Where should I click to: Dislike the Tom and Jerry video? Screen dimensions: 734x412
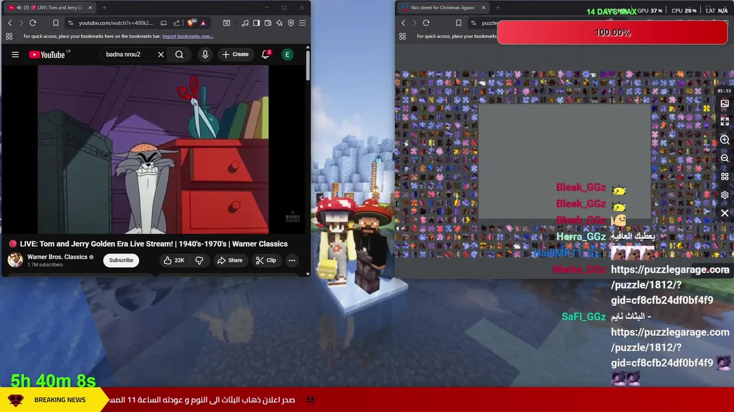coord(199,260)
